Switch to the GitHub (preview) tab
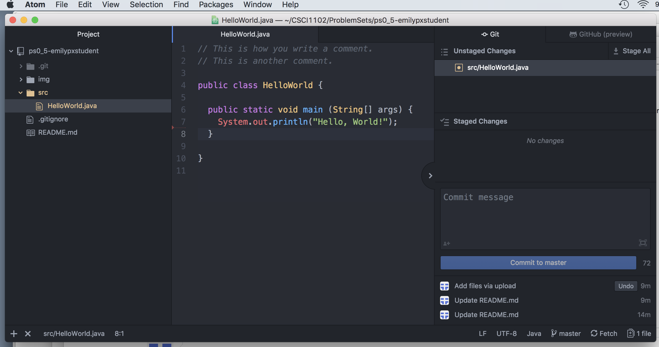This screenshot has height=347, width=659. (x=601, y=34)
